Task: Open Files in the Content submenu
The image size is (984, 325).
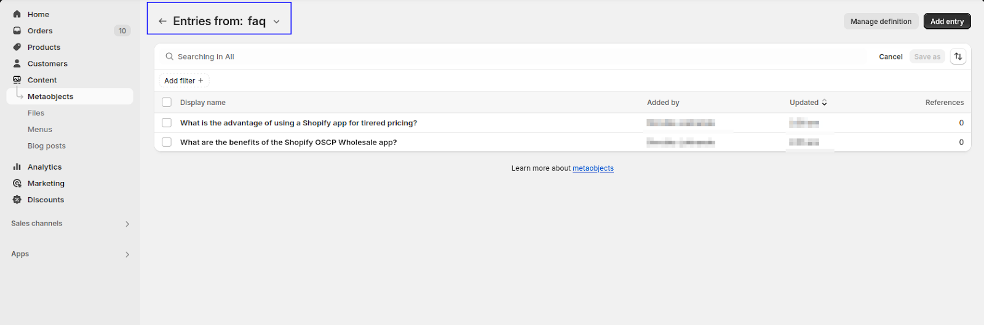Action: (36, 113)
